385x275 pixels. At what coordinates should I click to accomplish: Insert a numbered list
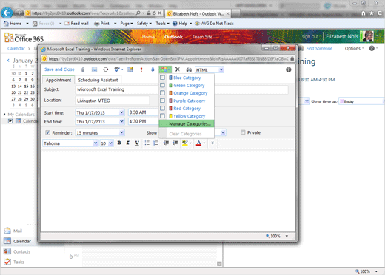[155, 143]
